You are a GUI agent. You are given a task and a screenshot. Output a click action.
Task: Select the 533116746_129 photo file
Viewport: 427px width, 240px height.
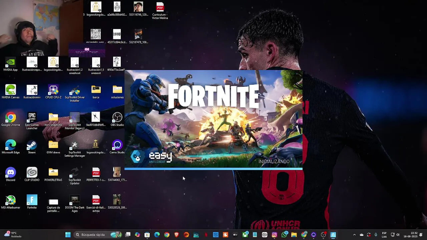point(138,9)
